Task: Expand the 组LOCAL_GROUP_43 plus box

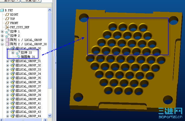Action: [x=7, y=112]
